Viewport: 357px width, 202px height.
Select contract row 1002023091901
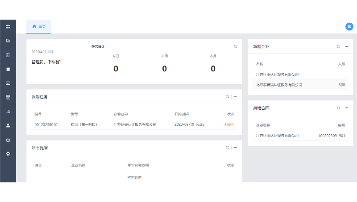point(331,135)
